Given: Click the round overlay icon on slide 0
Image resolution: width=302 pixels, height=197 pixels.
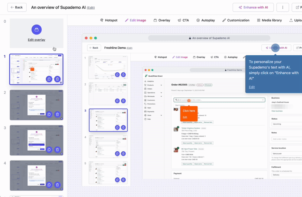Looking at the screenshot, I should pyautogui.click(x=37, y=30).
